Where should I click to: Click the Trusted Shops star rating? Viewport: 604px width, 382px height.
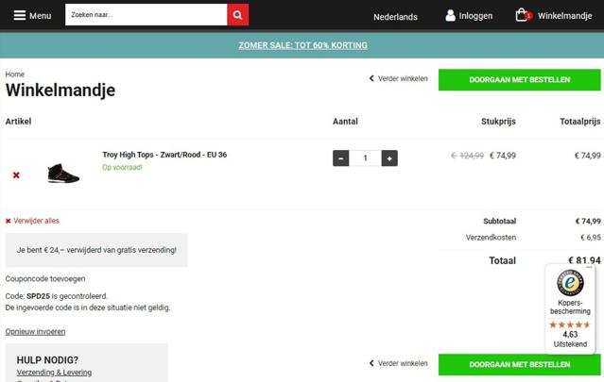tap(570, 324)
